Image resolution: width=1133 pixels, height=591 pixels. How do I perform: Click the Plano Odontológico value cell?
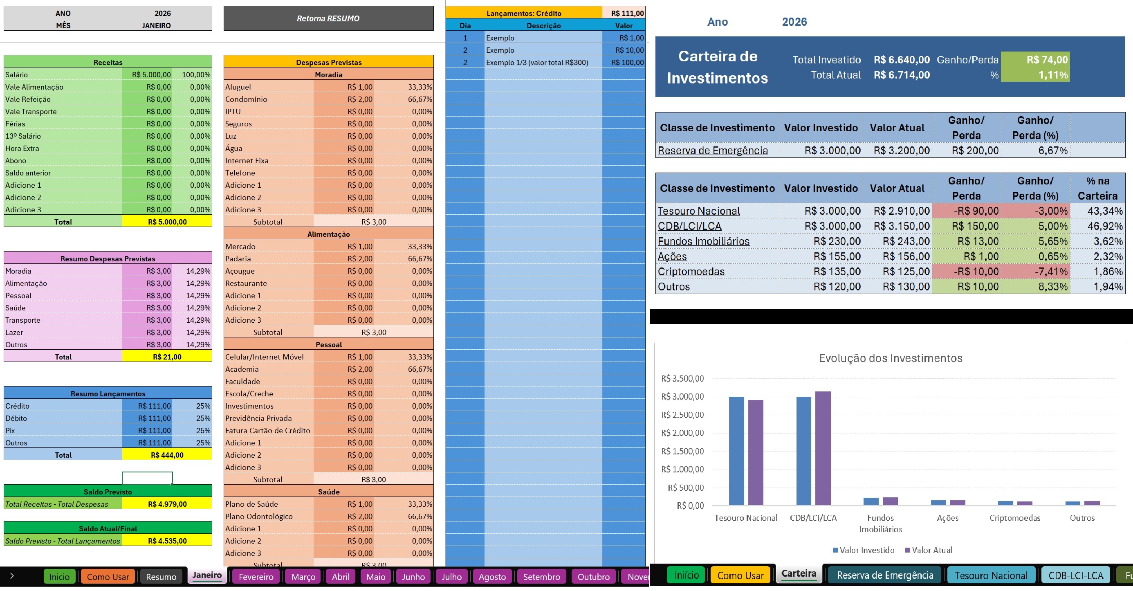tap(343, 517)
